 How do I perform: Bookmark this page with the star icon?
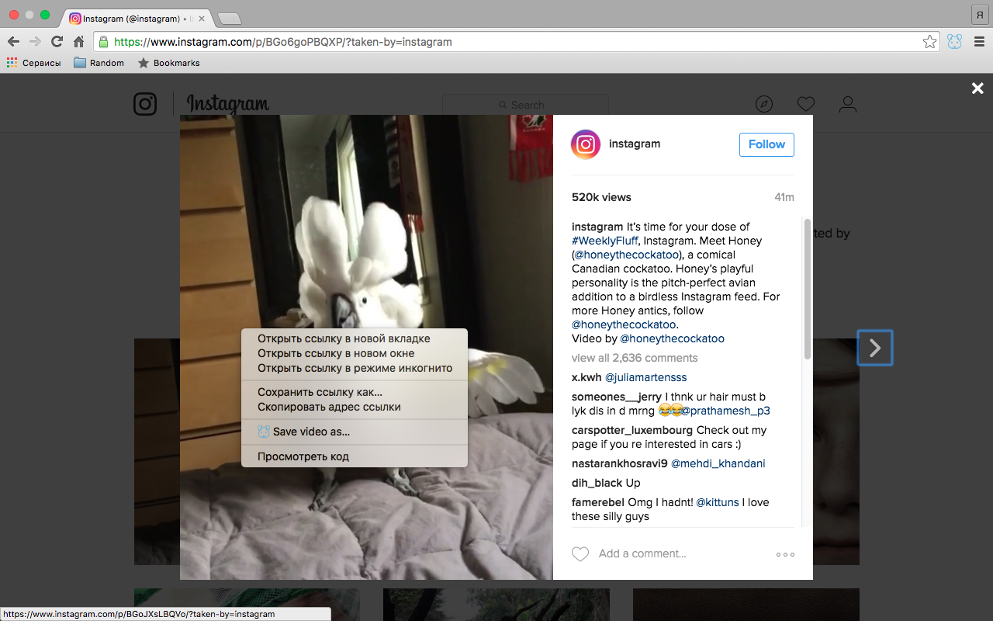929,42
